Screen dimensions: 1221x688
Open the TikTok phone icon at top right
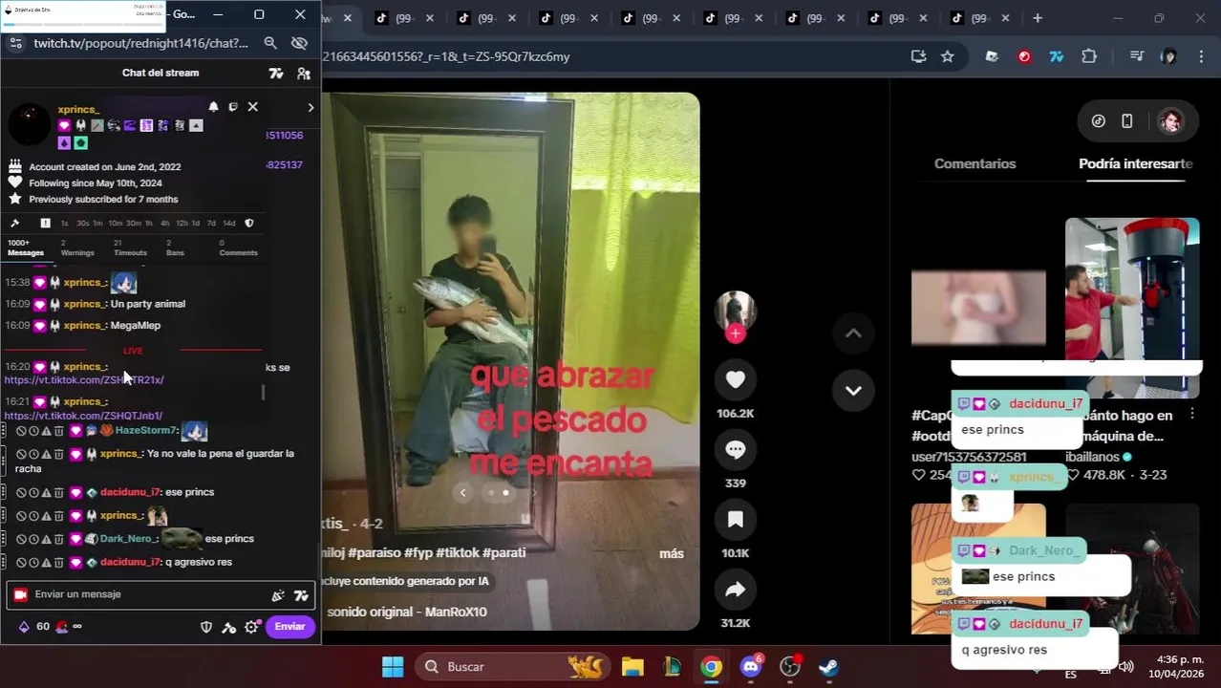[1127, 120]
